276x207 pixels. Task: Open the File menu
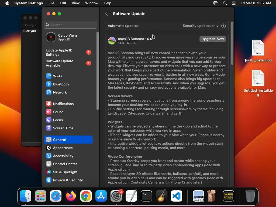(x=51, y=3)
